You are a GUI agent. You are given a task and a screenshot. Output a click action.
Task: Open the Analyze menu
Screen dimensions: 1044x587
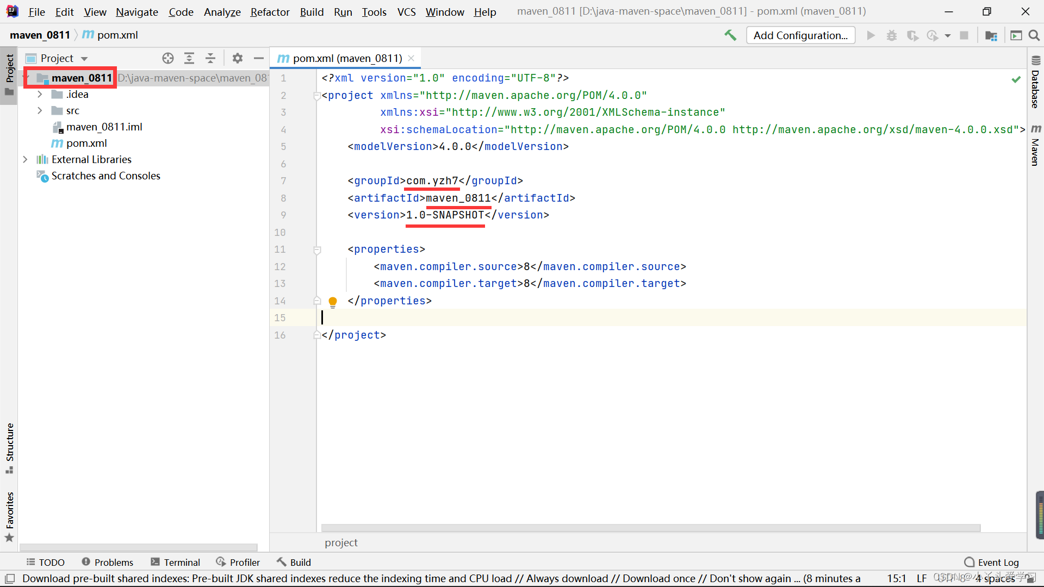tap(222, 12)
